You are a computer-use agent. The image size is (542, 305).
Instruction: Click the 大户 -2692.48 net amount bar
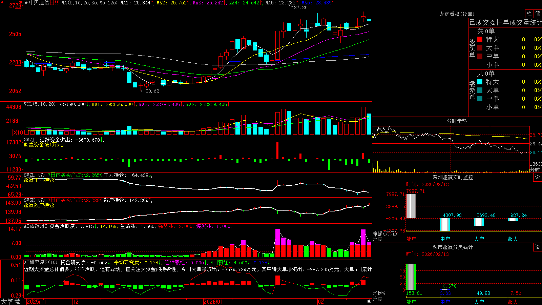[479, 222]
